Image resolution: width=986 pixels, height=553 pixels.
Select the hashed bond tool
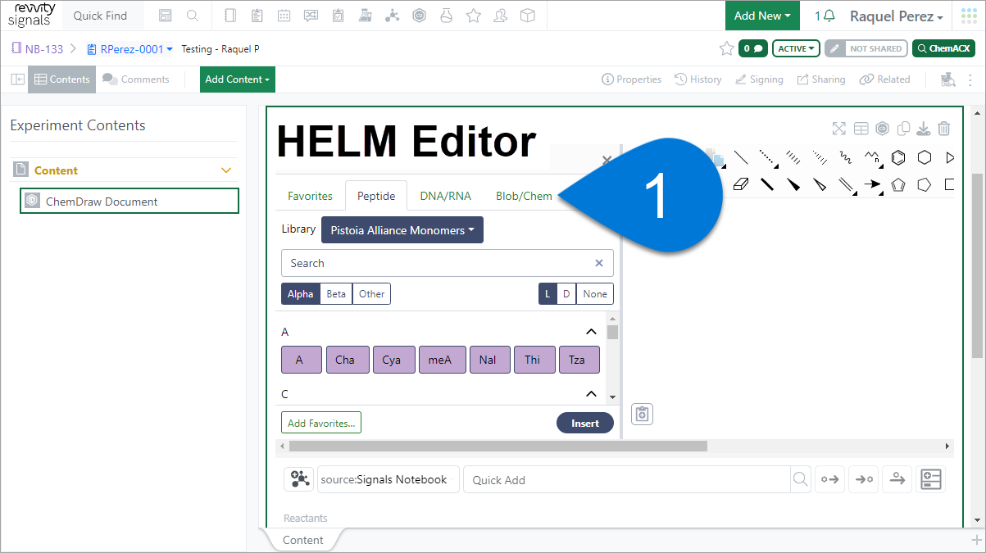pos(793,157)
